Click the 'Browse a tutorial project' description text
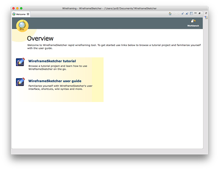 coord(58,67)
